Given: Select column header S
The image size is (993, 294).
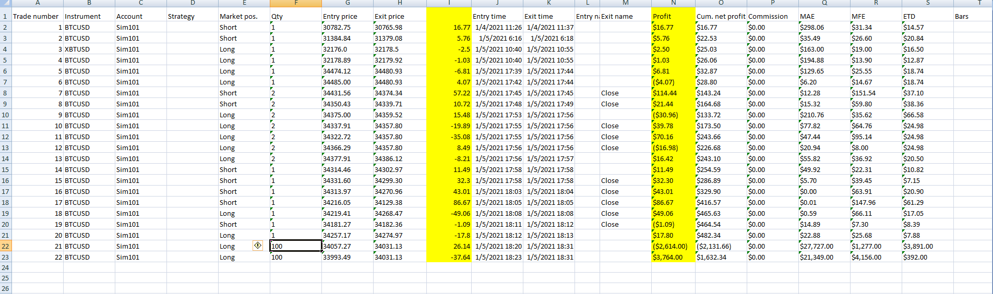Looking at the screenshot, I should tap(927, 3).
